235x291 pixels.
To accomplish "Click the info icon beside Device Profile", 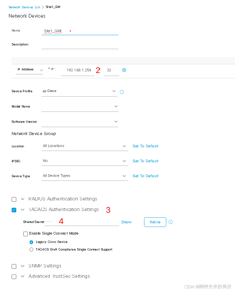I will (122, 92).
